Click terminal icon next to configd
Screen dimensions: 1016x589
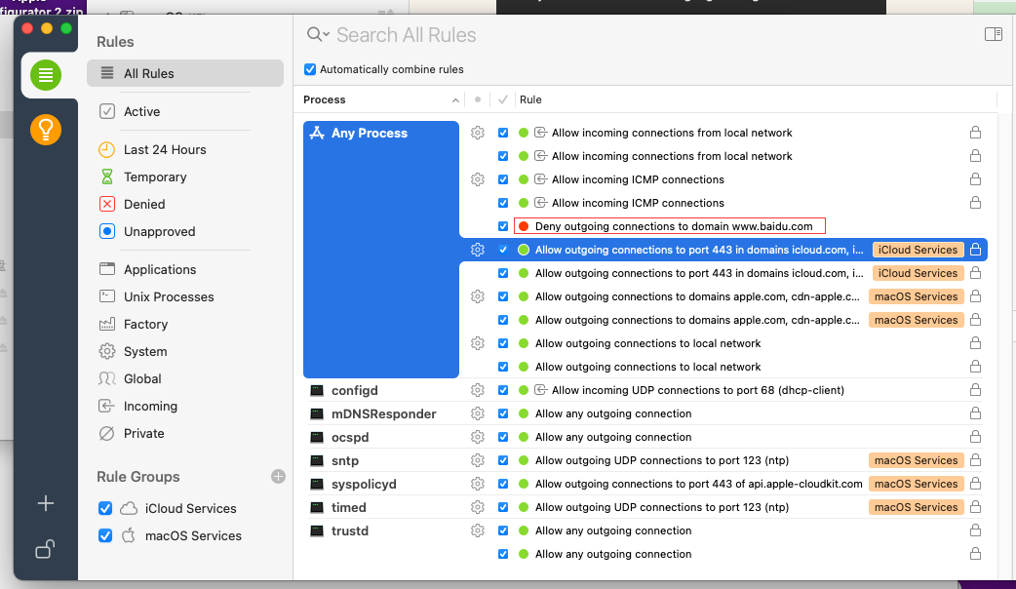[317, 390]
